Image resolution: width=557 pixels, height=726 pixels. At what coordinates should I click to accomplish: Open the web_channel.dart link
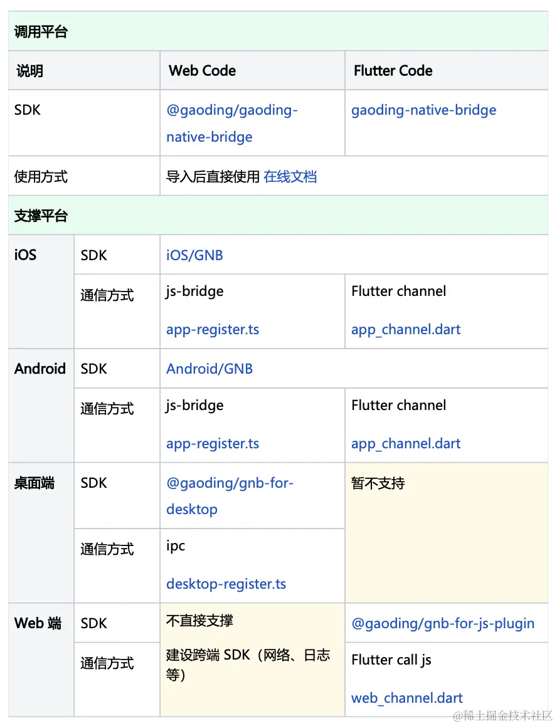[x=407, y=698]
